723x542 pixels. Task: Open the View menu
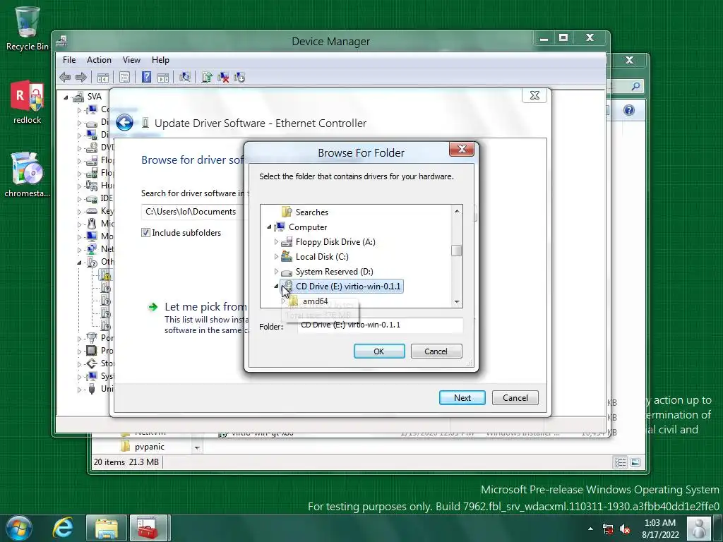[x=131, y=60]
